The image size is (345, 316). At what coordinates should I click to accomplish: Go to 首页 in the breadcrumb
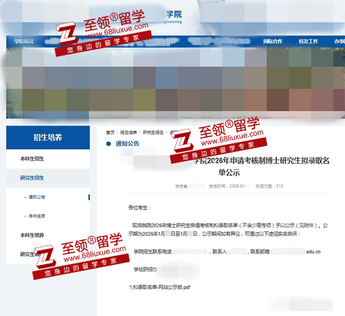110,132
